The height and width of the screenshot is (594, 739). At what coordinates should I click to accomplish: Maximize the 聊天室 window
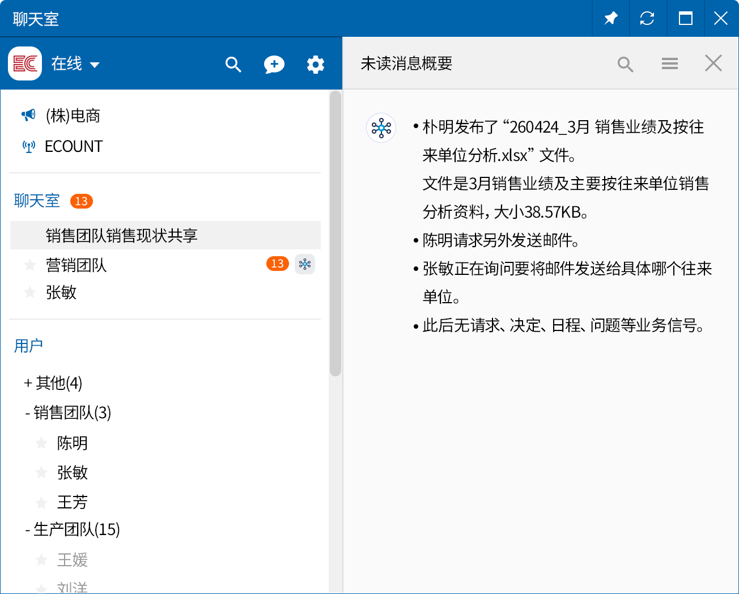(x=686, y=19)
